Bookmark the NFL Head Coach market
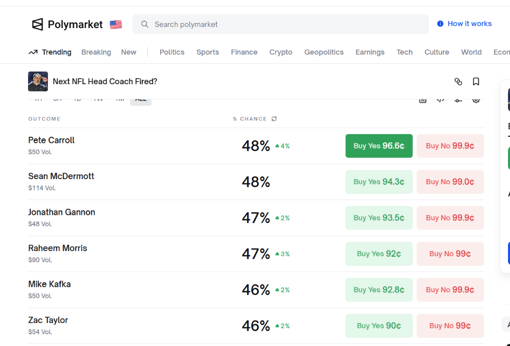This screenshot has width=510, height=346. point(476,82)
